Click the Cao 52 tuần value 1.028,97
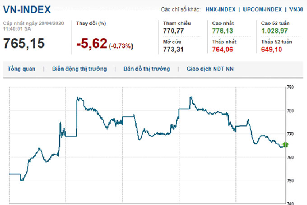 pos(274,31)
